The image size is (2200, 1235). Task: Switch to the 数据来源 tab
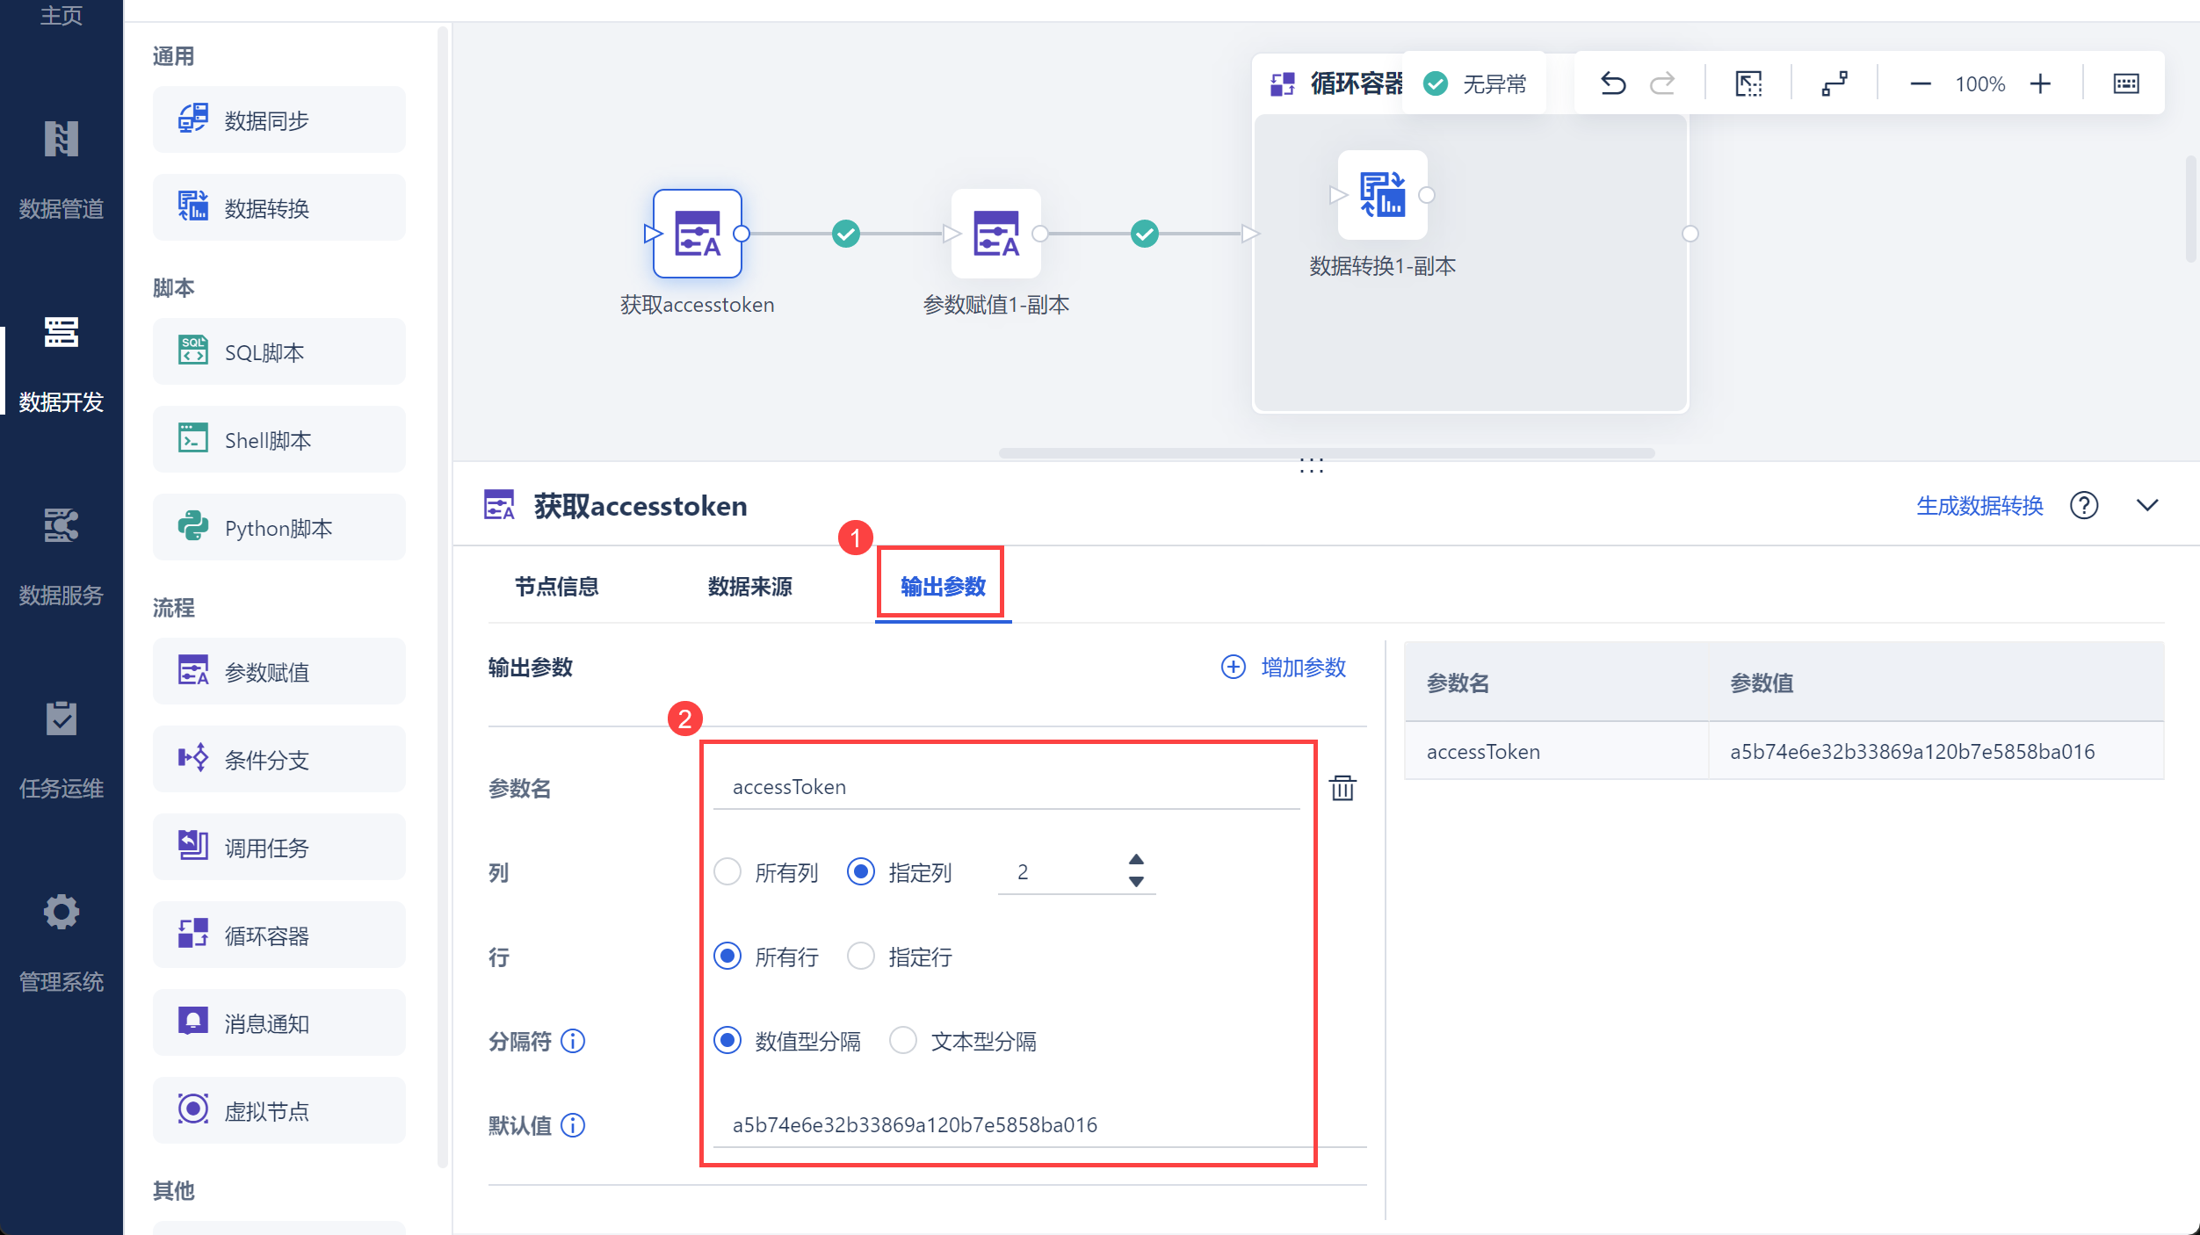tap(749, 586)
